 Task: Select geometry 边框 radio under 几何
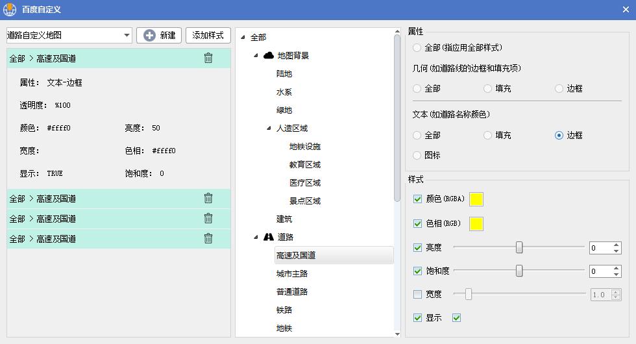[x=559, y=88]
